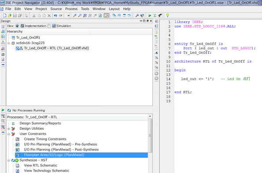262x173 pixels.
Task: Click the Create Timing Constraints row icon
Action: [x=17, y=139]
